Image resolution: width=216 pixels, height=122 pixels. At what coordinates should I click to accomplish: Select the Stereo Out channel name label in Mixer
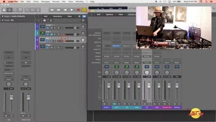pos(167,107)
